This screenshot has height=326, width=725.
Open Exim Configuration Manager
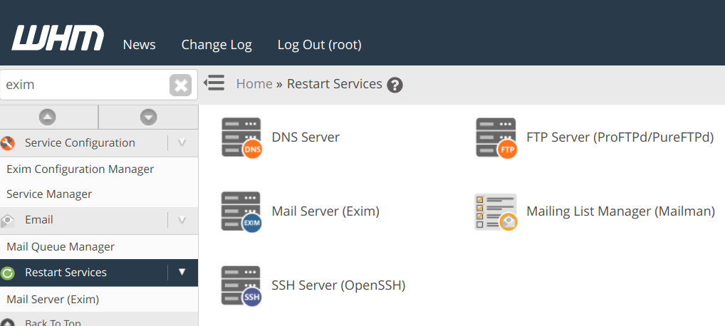tap(80, 169)
